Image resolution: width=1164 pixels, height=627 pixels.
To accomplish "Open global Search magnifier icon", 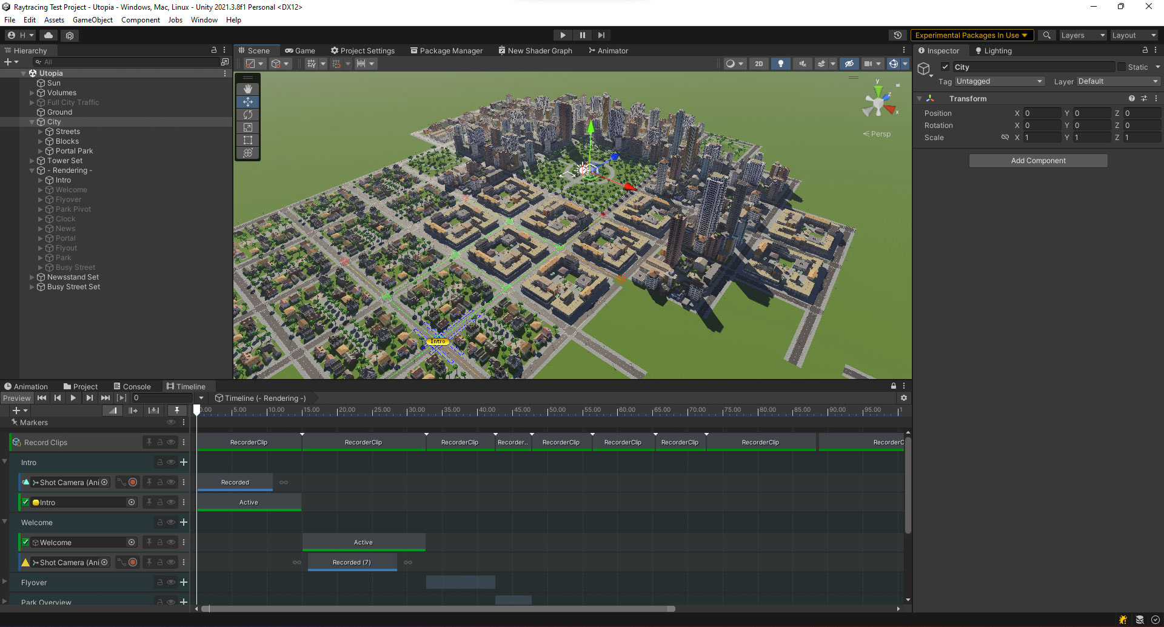I will pos(1046,35).
